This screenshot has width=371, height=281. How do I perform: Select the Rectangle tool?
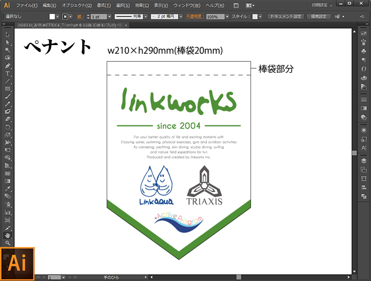(8, 88)
